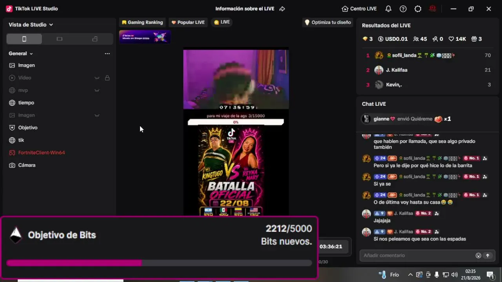Open the three-dots menu of General scene
Image resolution: width=502 pixels, height=282 pixels.
coord(107,54)
